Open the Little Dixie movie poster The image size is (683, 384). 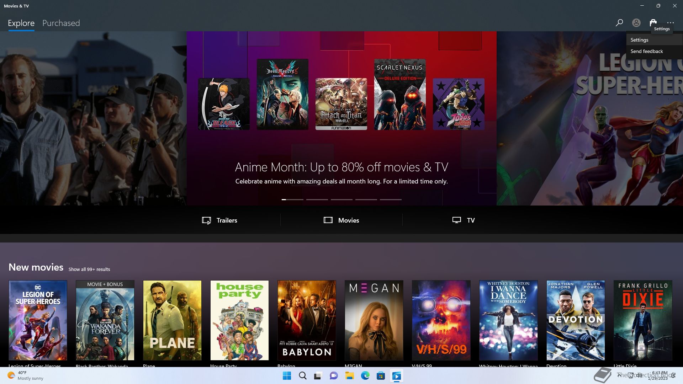(643, 320)
